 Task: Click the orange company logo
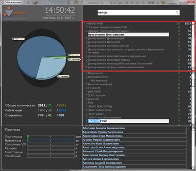[x=15, y=12]
